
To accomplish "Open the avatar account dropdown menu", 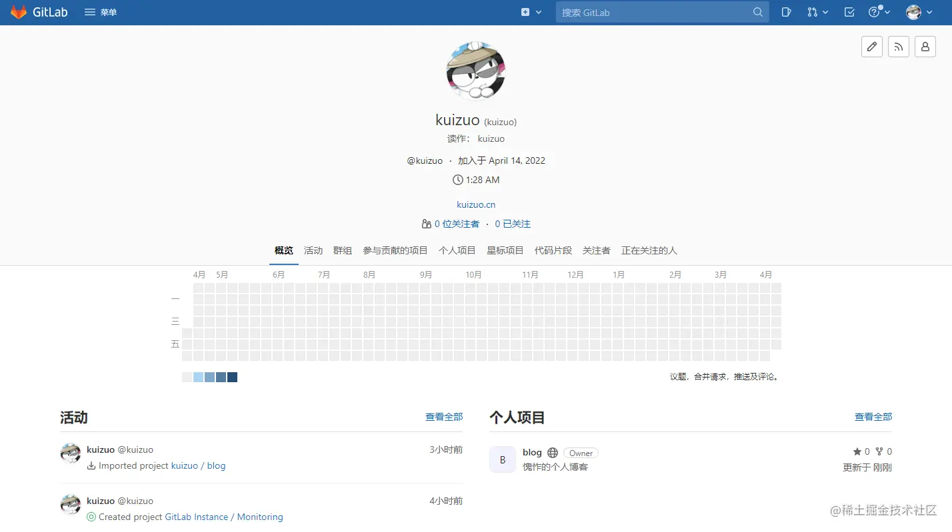I will point(917,12).
